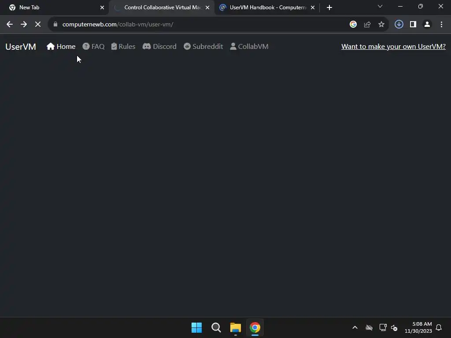Go forward using the browser forward arrow

(24, 25)
